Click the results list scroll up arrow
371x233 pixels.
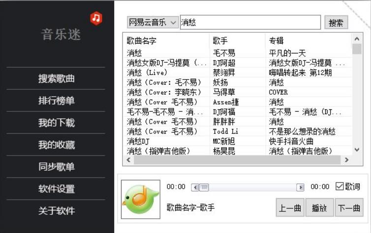point(357,39)
